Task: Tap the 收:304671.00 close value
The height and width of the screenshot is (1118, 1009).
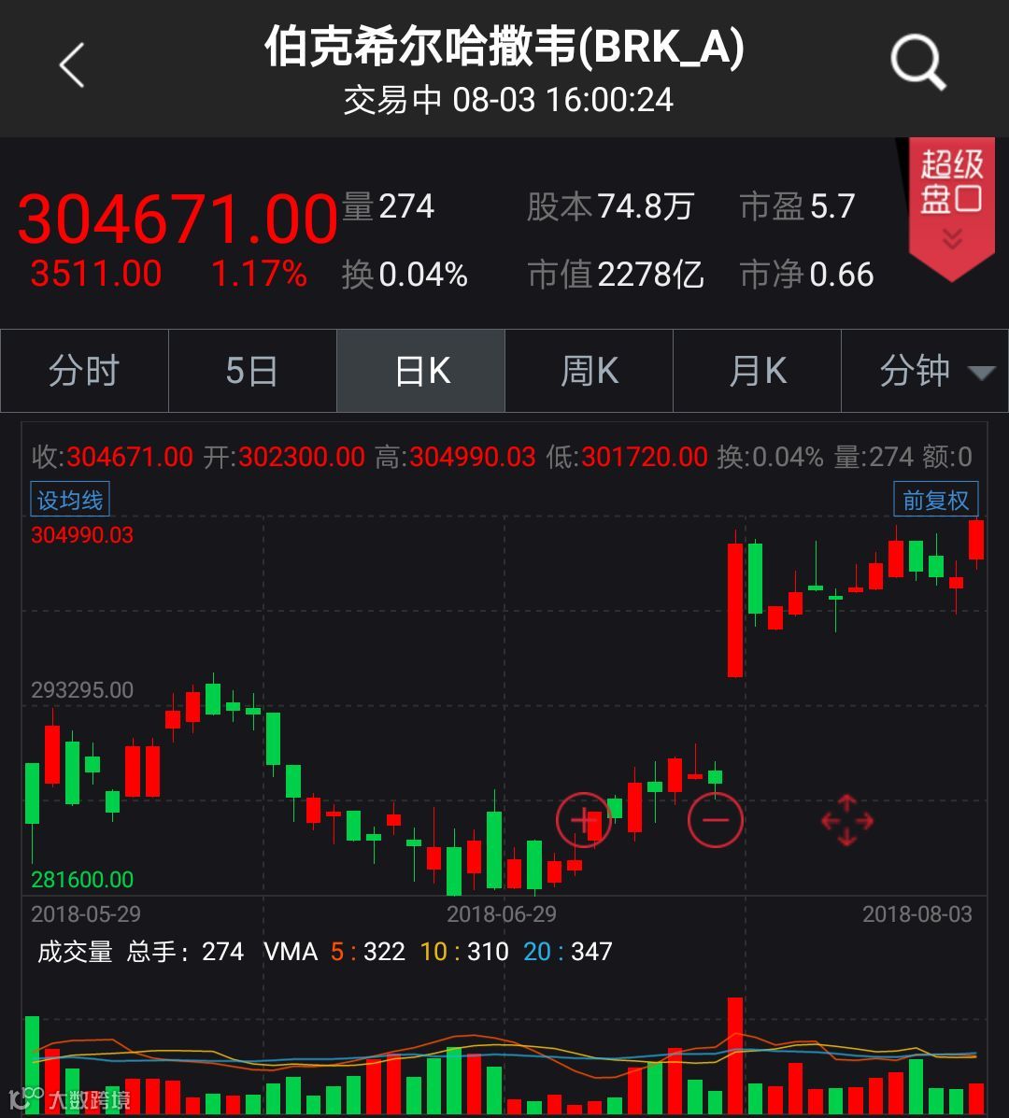Action: (x=112, y=457)
